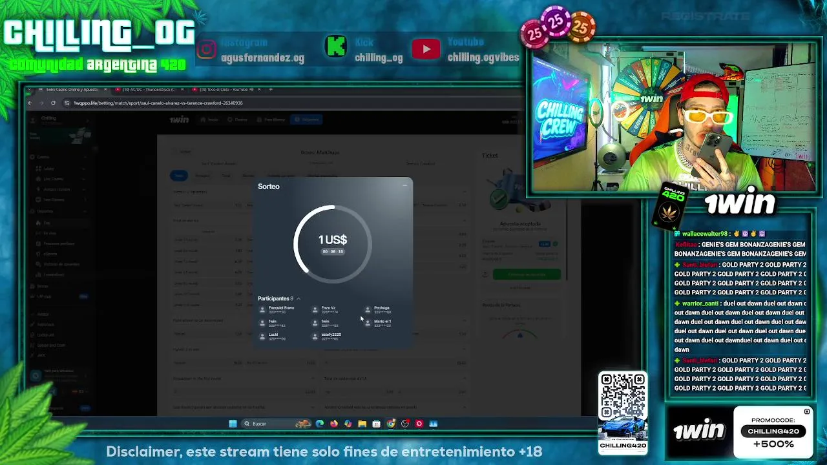Open a new browser tab
The image size is (827, 465).
pos(271,89)
